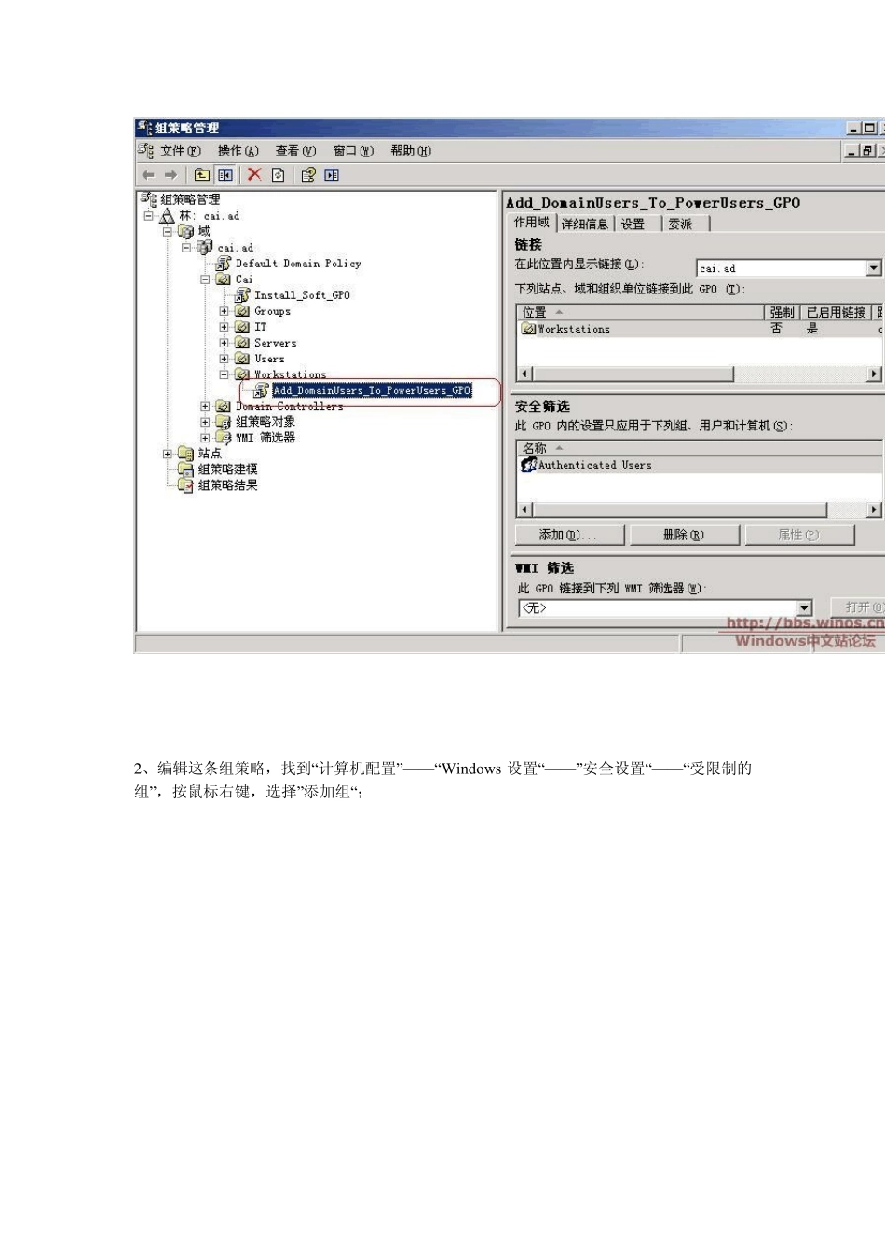Screen dimensions: 885x1252
Task: Switch to the 详细信息 tab
Action: [585, 224]
